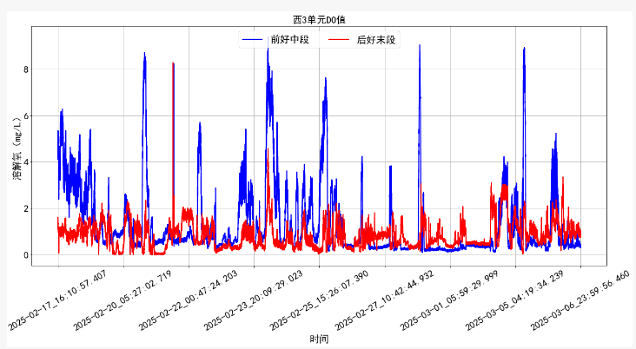Select the 后好末段 legend label
Image resolution: width=636 pixels, height=349 pixels.
pos(375,40)
